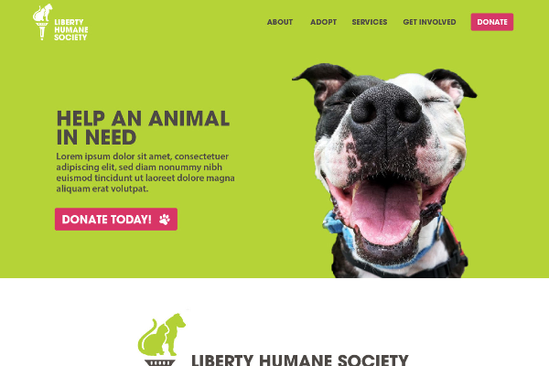Open the ADOPT navigation item
The height and width of the screenshot is (366, 549).
(323, 22)
